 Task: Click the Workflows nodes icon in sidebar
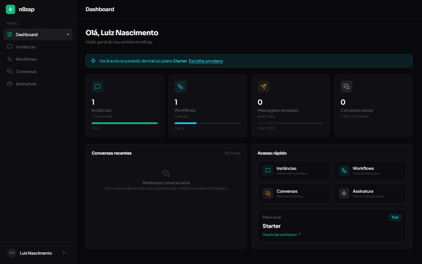click(10, 59)
